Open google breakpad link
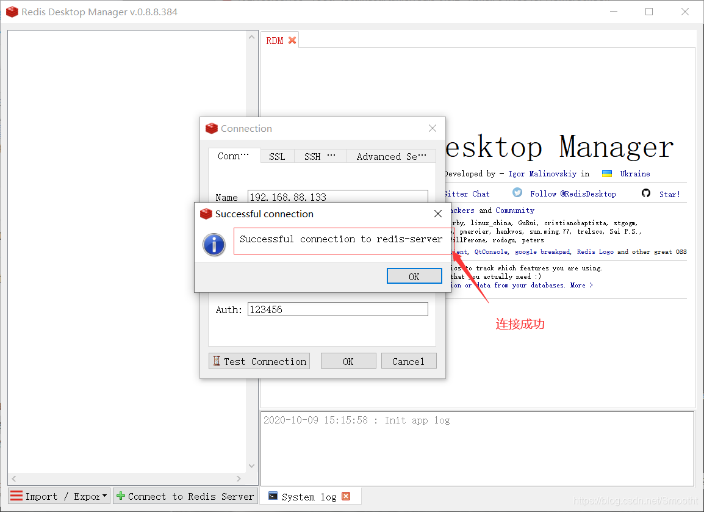The height and width of the screenshot is (512, 704). pyautogui.click(x=543, y=252)
